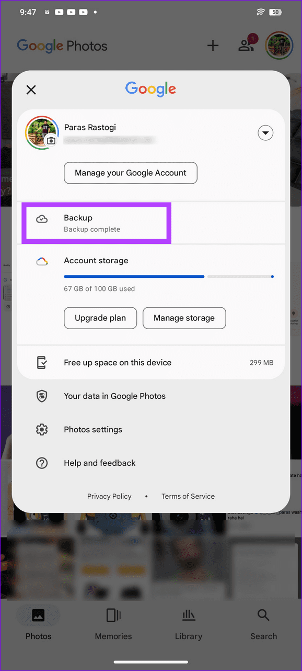
Task: Tap the profile picture camera badge
Action: point(51,140)
